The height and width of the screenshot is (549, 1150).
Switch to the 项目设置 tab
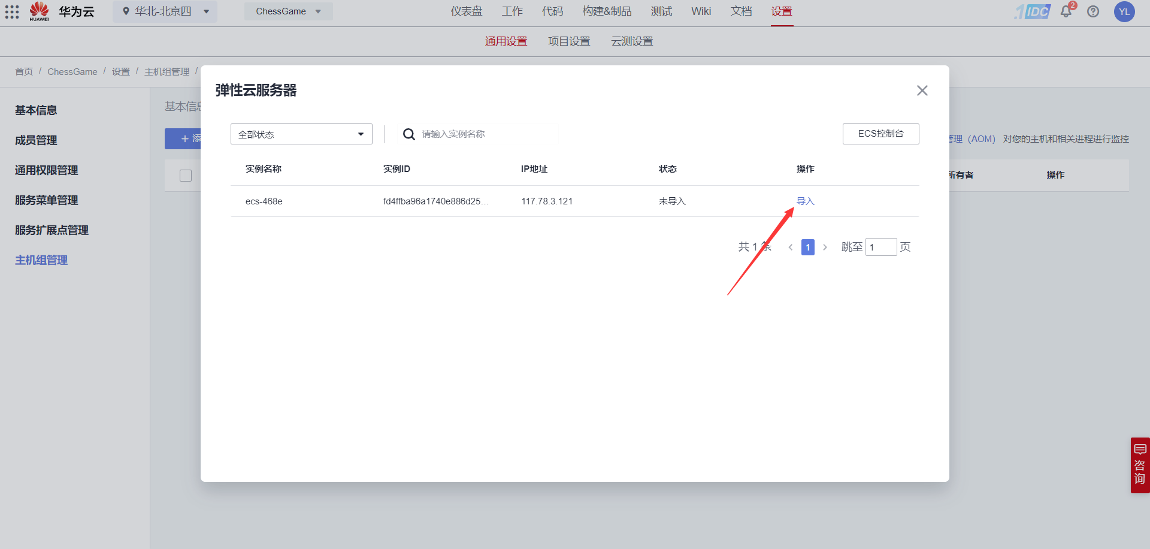568,41
